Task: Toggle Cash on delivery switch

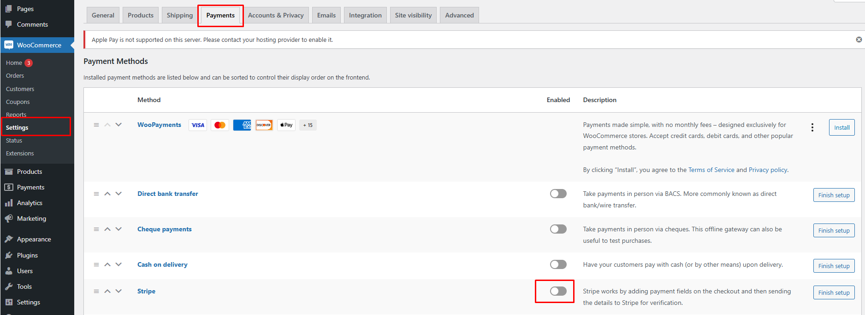Action: click(558, 264)
